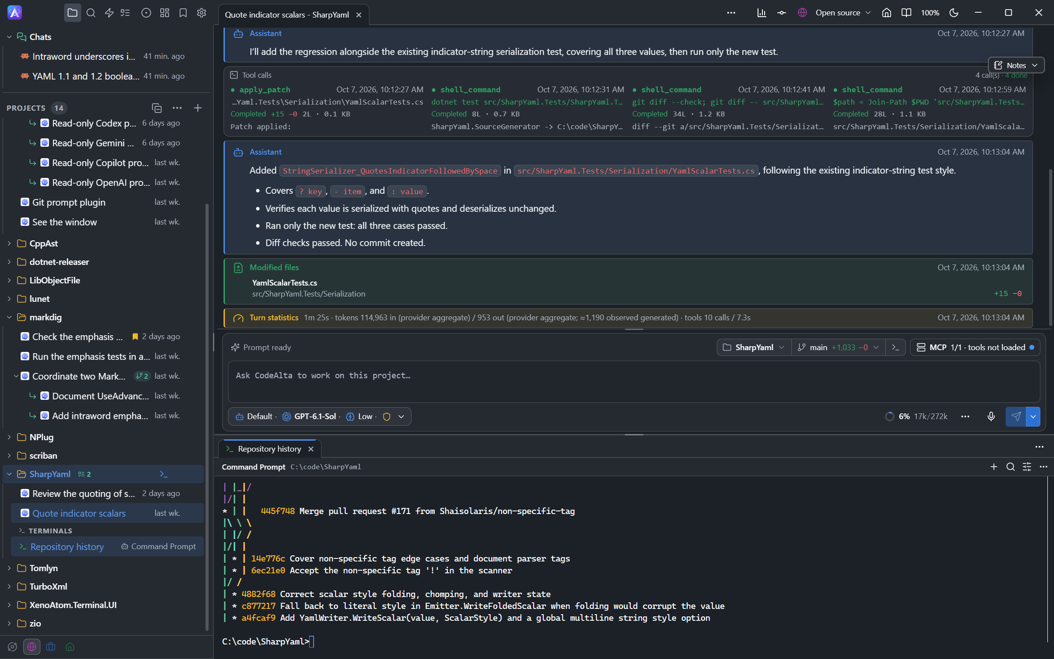Click the microphone voice input icon
The height and width of the screenshot is (659, 1054).
point(991,416)
